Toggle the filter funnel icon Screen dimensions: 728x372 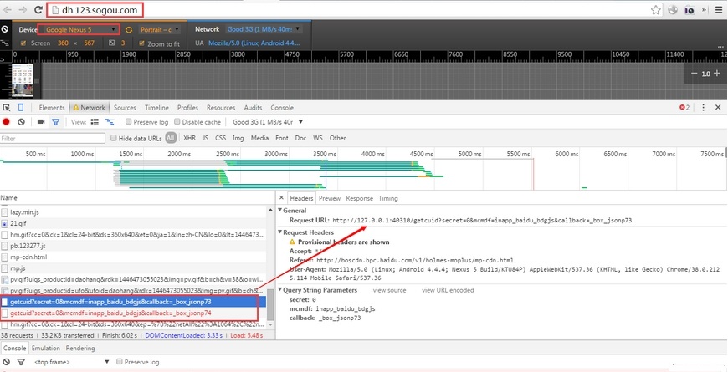click(56, 122)
